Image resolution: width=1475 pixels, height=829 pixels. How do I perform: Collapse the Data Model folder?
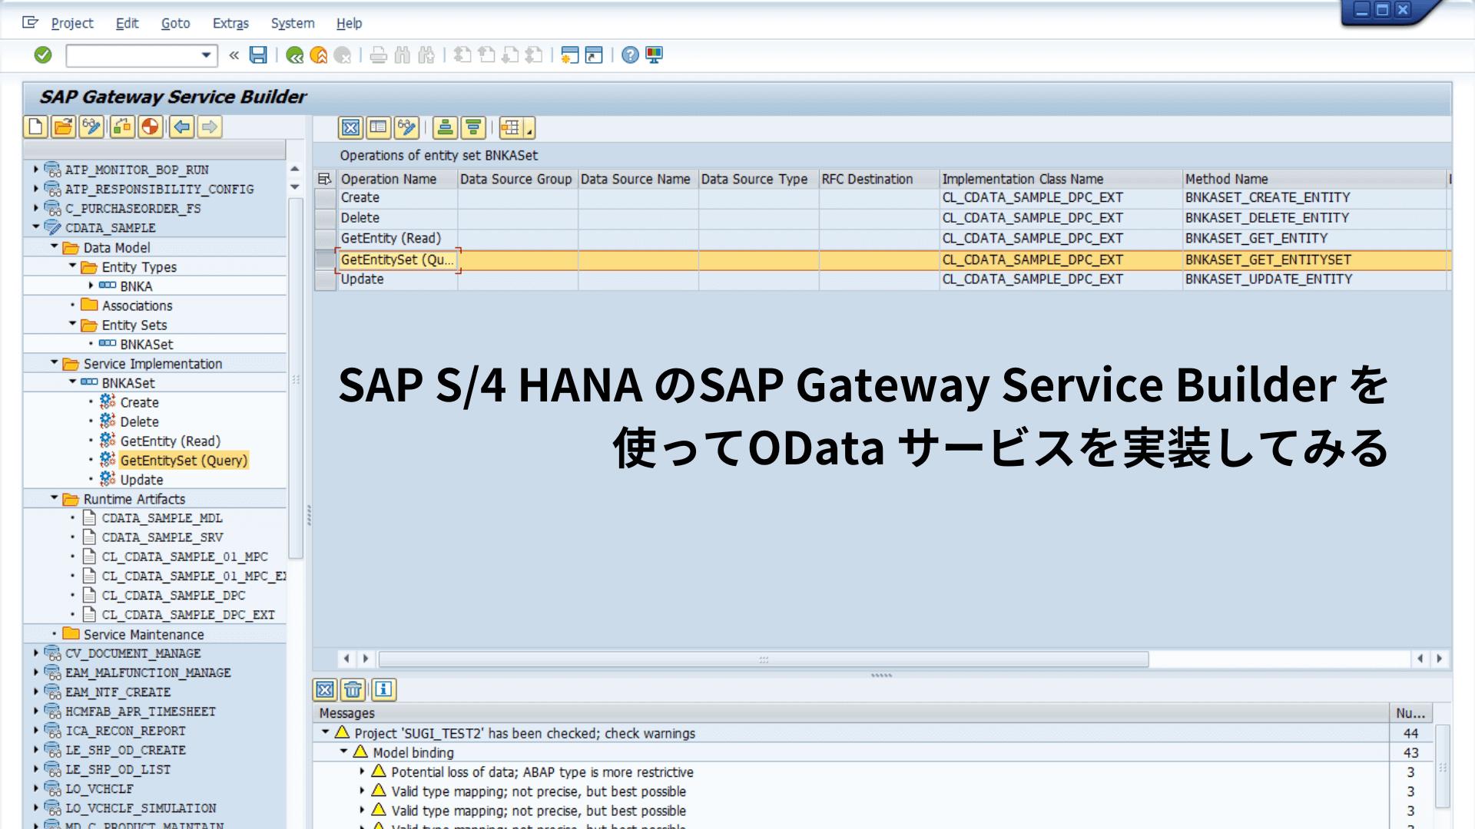[x=55, y=246]
